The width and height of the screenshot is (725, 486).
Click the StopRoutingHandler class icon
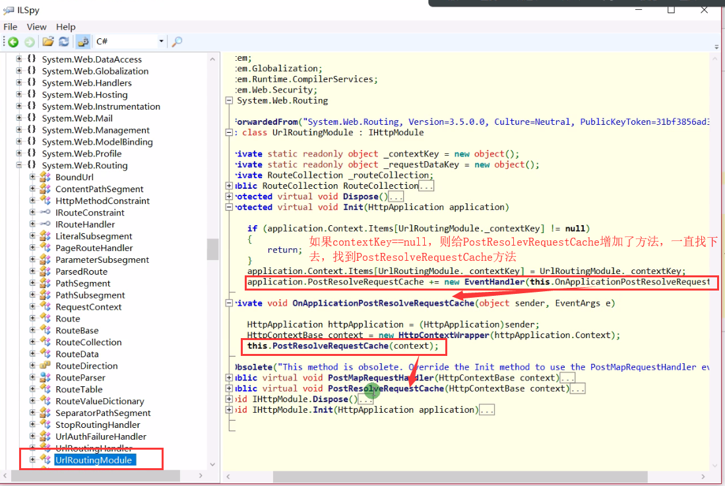click(x=46, y=425)
